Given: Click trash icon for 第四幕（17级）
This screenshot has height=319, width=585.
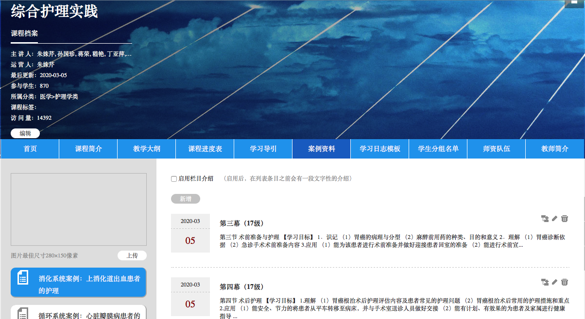Looking at the screenshot, I should [x=564, y=282].
